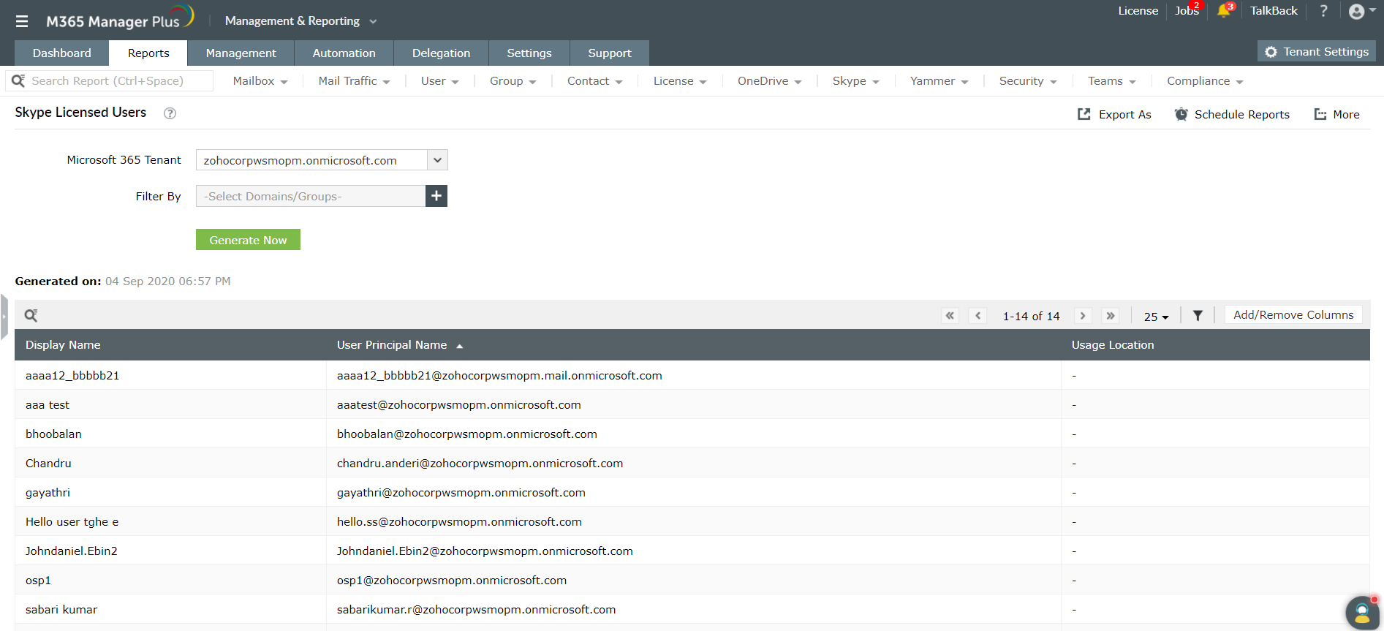Screen dimensions: 1384x631
Task: Expand the Skype report category menu
Action: pos(855,81)
